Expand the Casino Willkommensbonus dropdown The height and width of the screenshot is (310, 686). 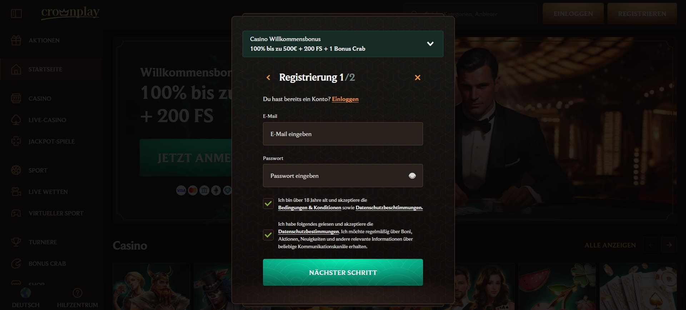(x=430, y=44)
